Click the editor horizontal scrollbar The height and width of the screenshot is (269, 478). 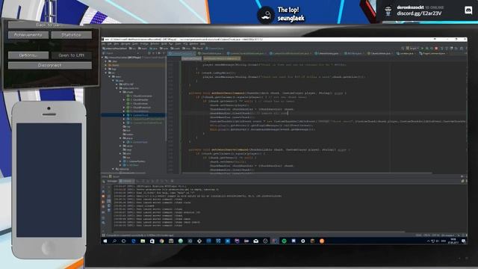click(307, 173)
